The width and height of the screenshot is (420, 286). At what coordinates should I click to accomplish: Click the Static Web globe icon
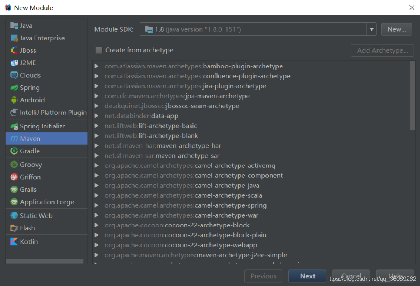14,215
